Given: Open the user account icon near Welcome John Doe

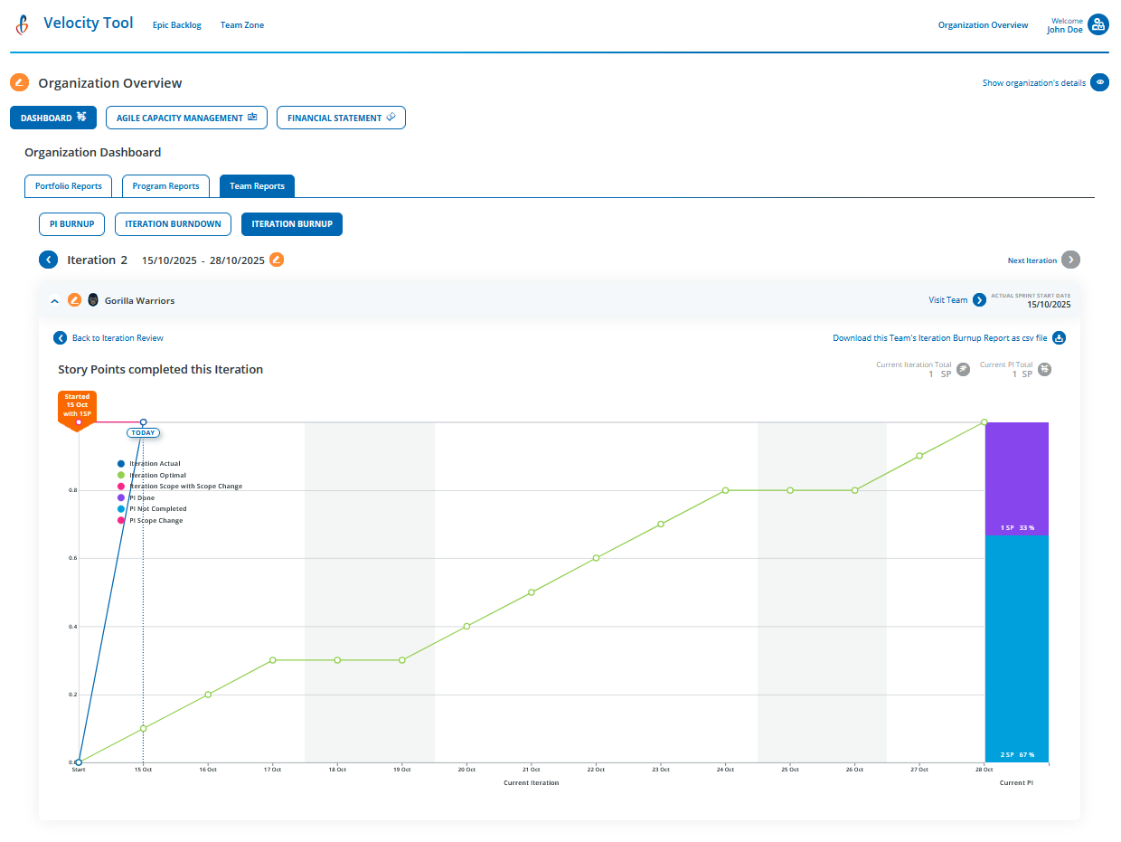Looking at the screenshot, I should click(x=1099, y=24).
